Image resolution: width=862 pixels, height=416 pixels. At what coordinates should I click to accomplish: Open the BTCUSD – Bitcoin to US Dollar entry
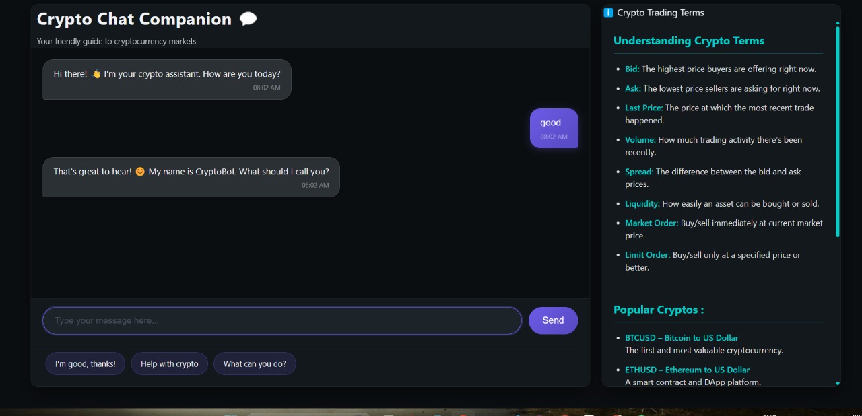(682, 338)
